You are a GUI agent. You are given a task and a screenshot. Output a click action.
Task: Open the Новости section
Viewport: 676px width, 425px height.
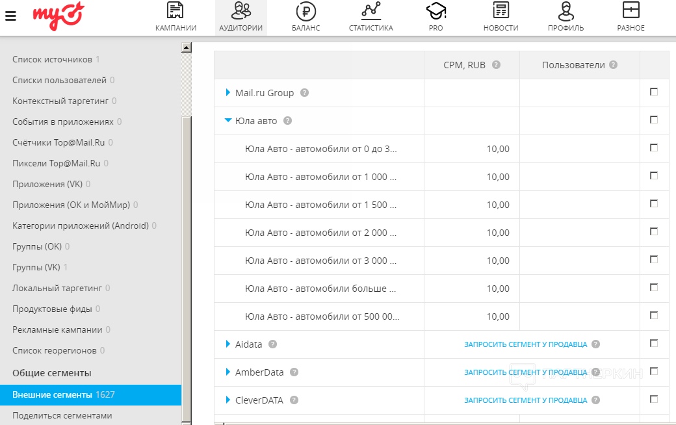[501, 18]
